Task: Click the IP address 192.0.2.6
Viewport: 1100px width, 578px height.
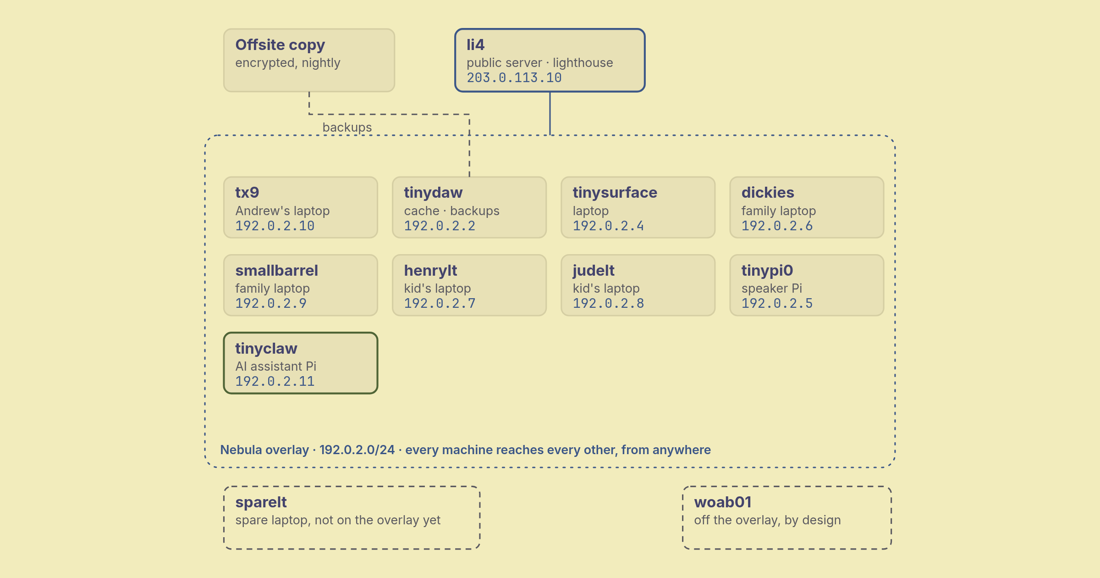Action: [x=777, y=226]
